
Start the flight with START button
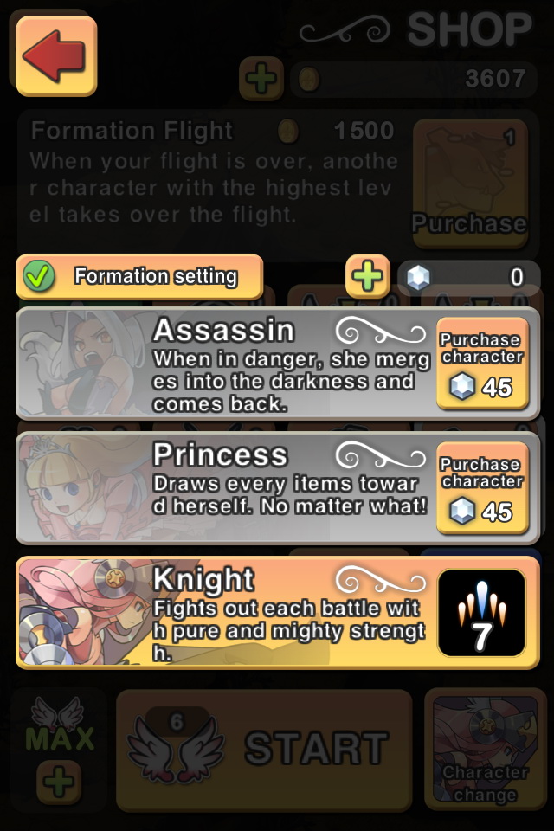point(264,750)
